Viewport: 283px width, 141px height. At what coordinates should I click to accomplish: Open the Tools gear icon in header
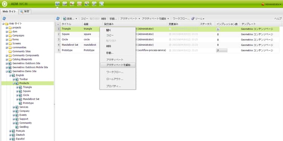94,4
